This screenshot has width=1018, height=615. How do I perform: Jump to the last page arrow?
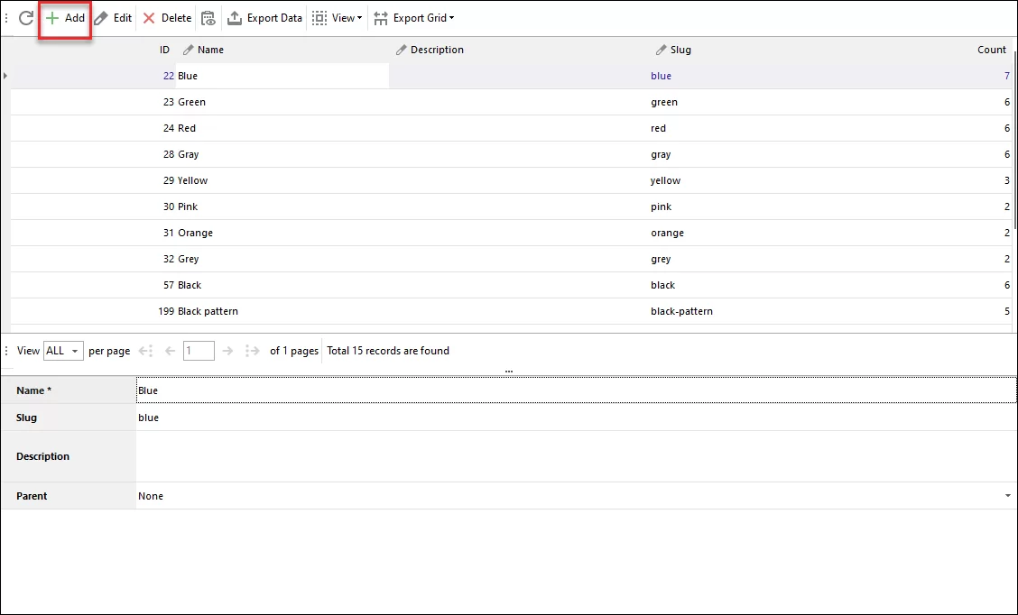252,351
